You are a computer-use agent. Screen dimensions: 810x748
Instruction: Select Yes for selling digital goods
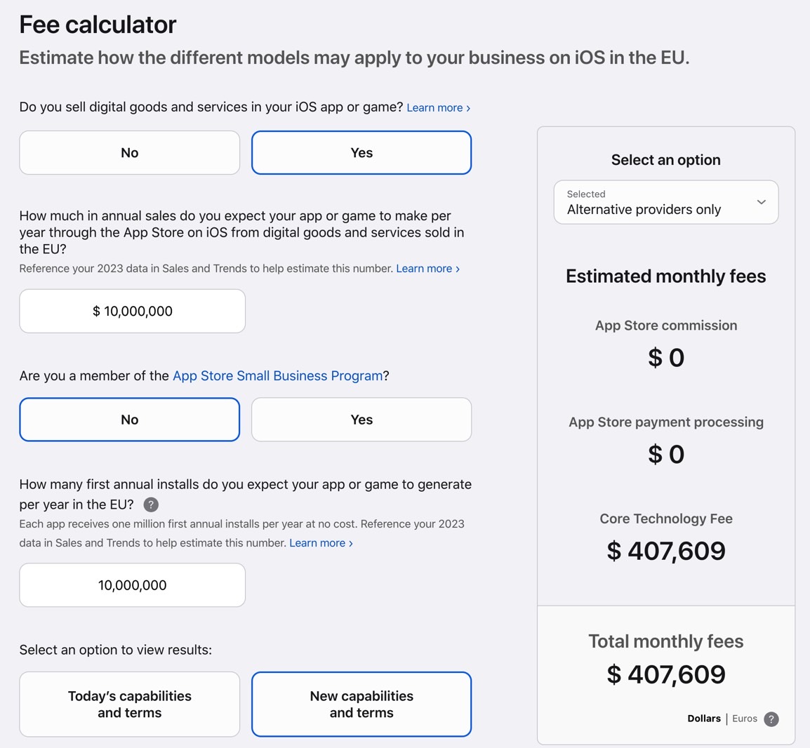[361, 153]
